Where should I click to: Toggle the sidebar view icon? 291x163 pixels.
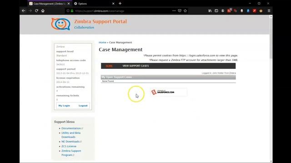coord(216,11)
